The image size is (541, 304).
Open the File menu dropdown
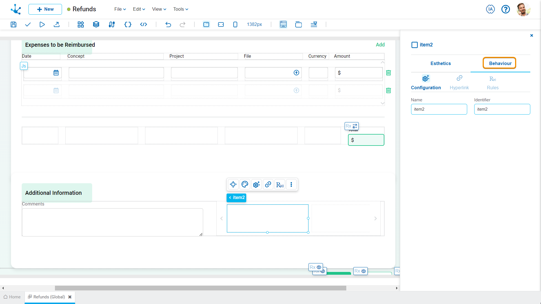click(x=120, y=9)
